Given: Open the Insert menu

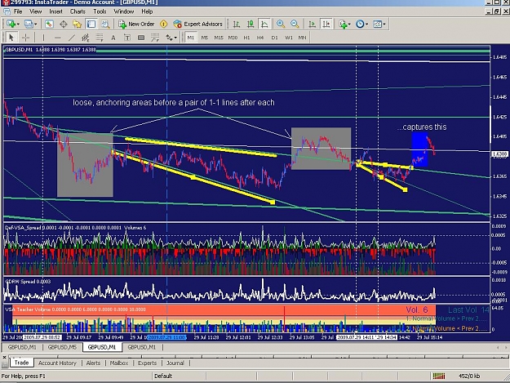Looking at the screenshot, I should 56,11.
